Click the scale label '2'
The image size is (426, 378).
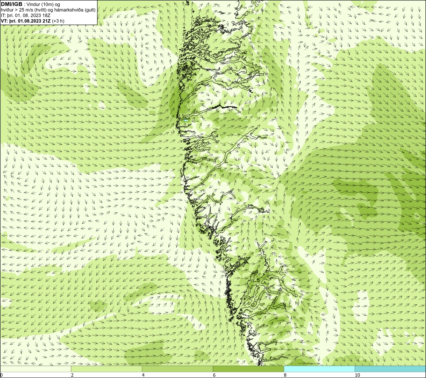[72, 375]
